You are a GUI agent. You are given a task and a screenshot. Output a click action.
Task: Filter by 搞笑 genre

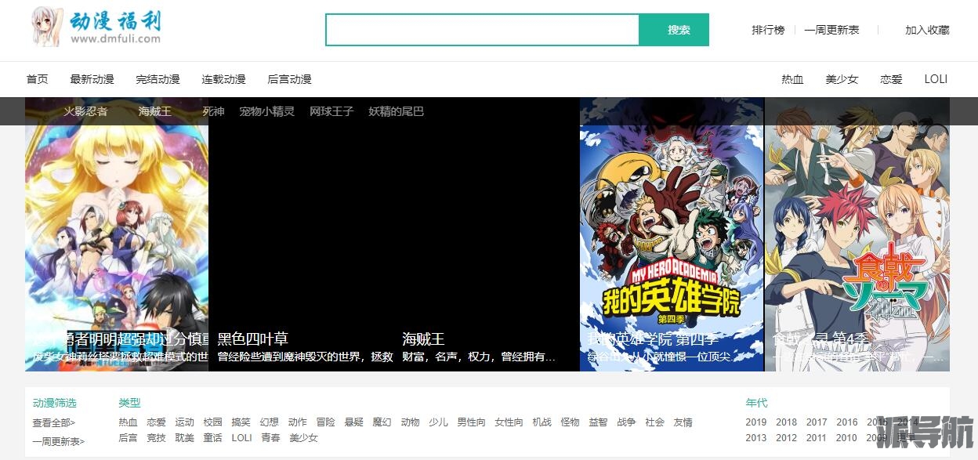241,422
